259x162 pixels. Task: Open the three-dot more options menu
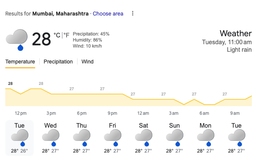(x=132, y=14)
